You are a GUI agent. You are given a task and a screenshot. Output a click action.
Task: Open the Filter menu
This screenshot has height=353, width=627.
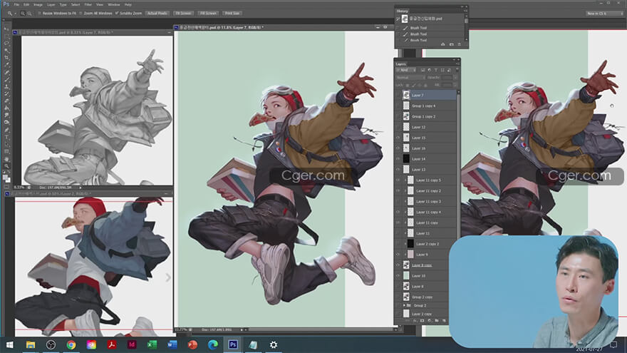(x=88, y=4)
